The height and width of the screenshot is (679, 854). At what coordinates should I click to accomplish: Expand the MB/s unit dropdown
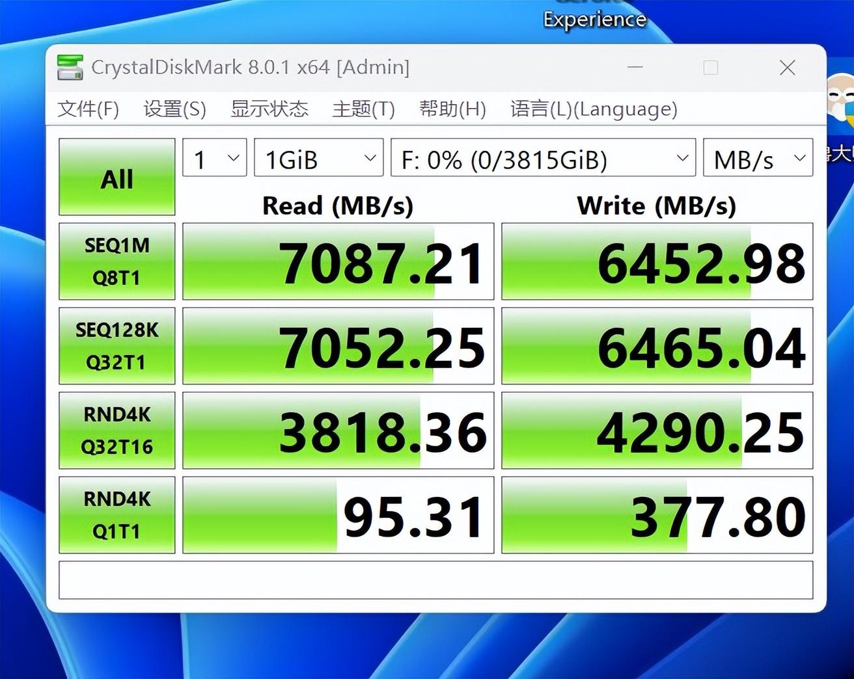(758, 157)
